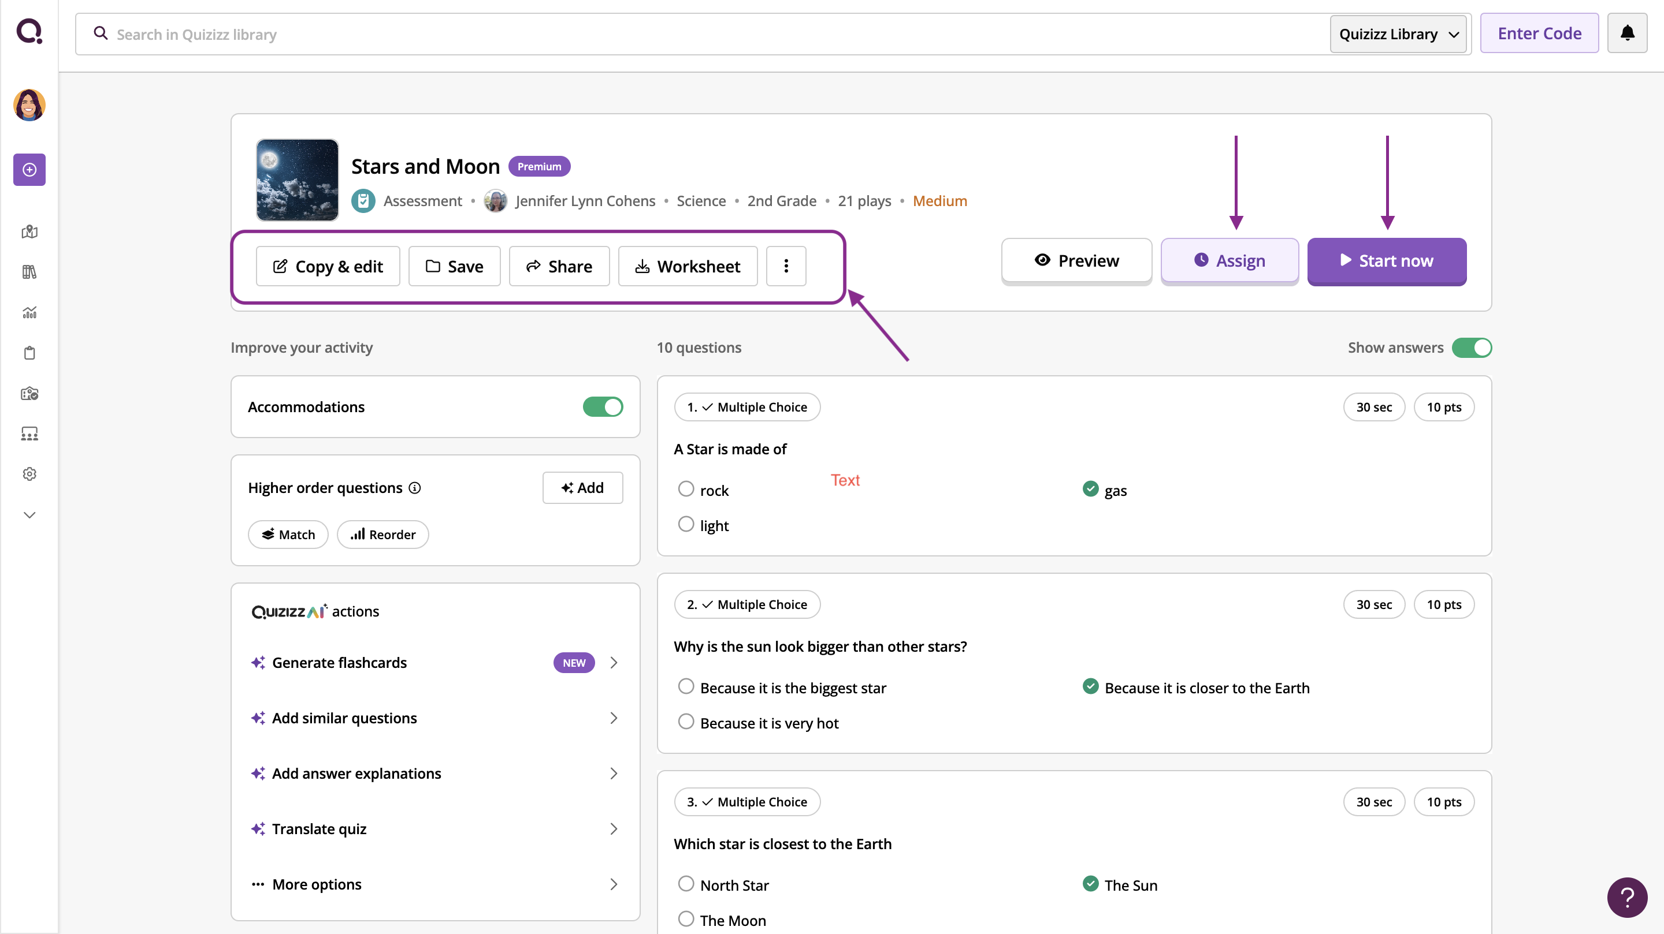Expand Generate flashcards chevron

614,663
